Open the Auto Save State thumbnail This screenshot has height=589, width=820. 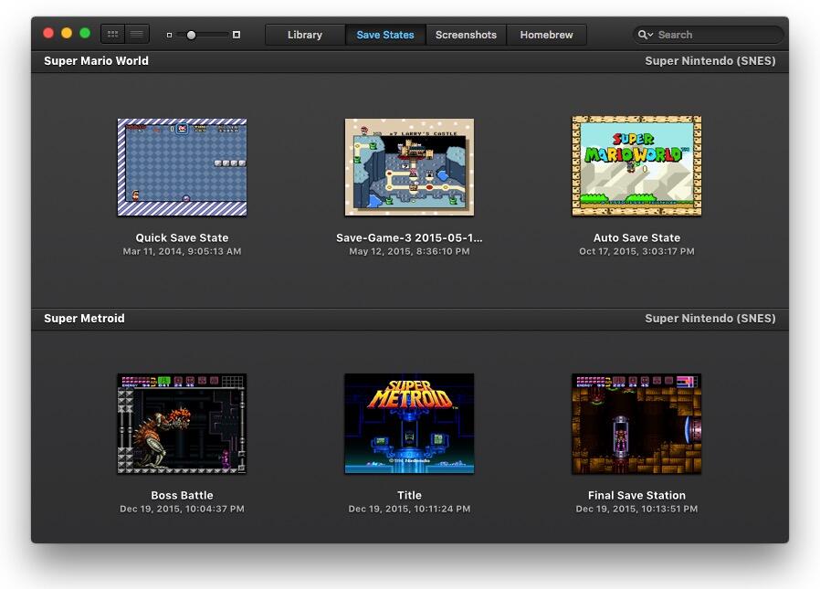pos(636,166)
